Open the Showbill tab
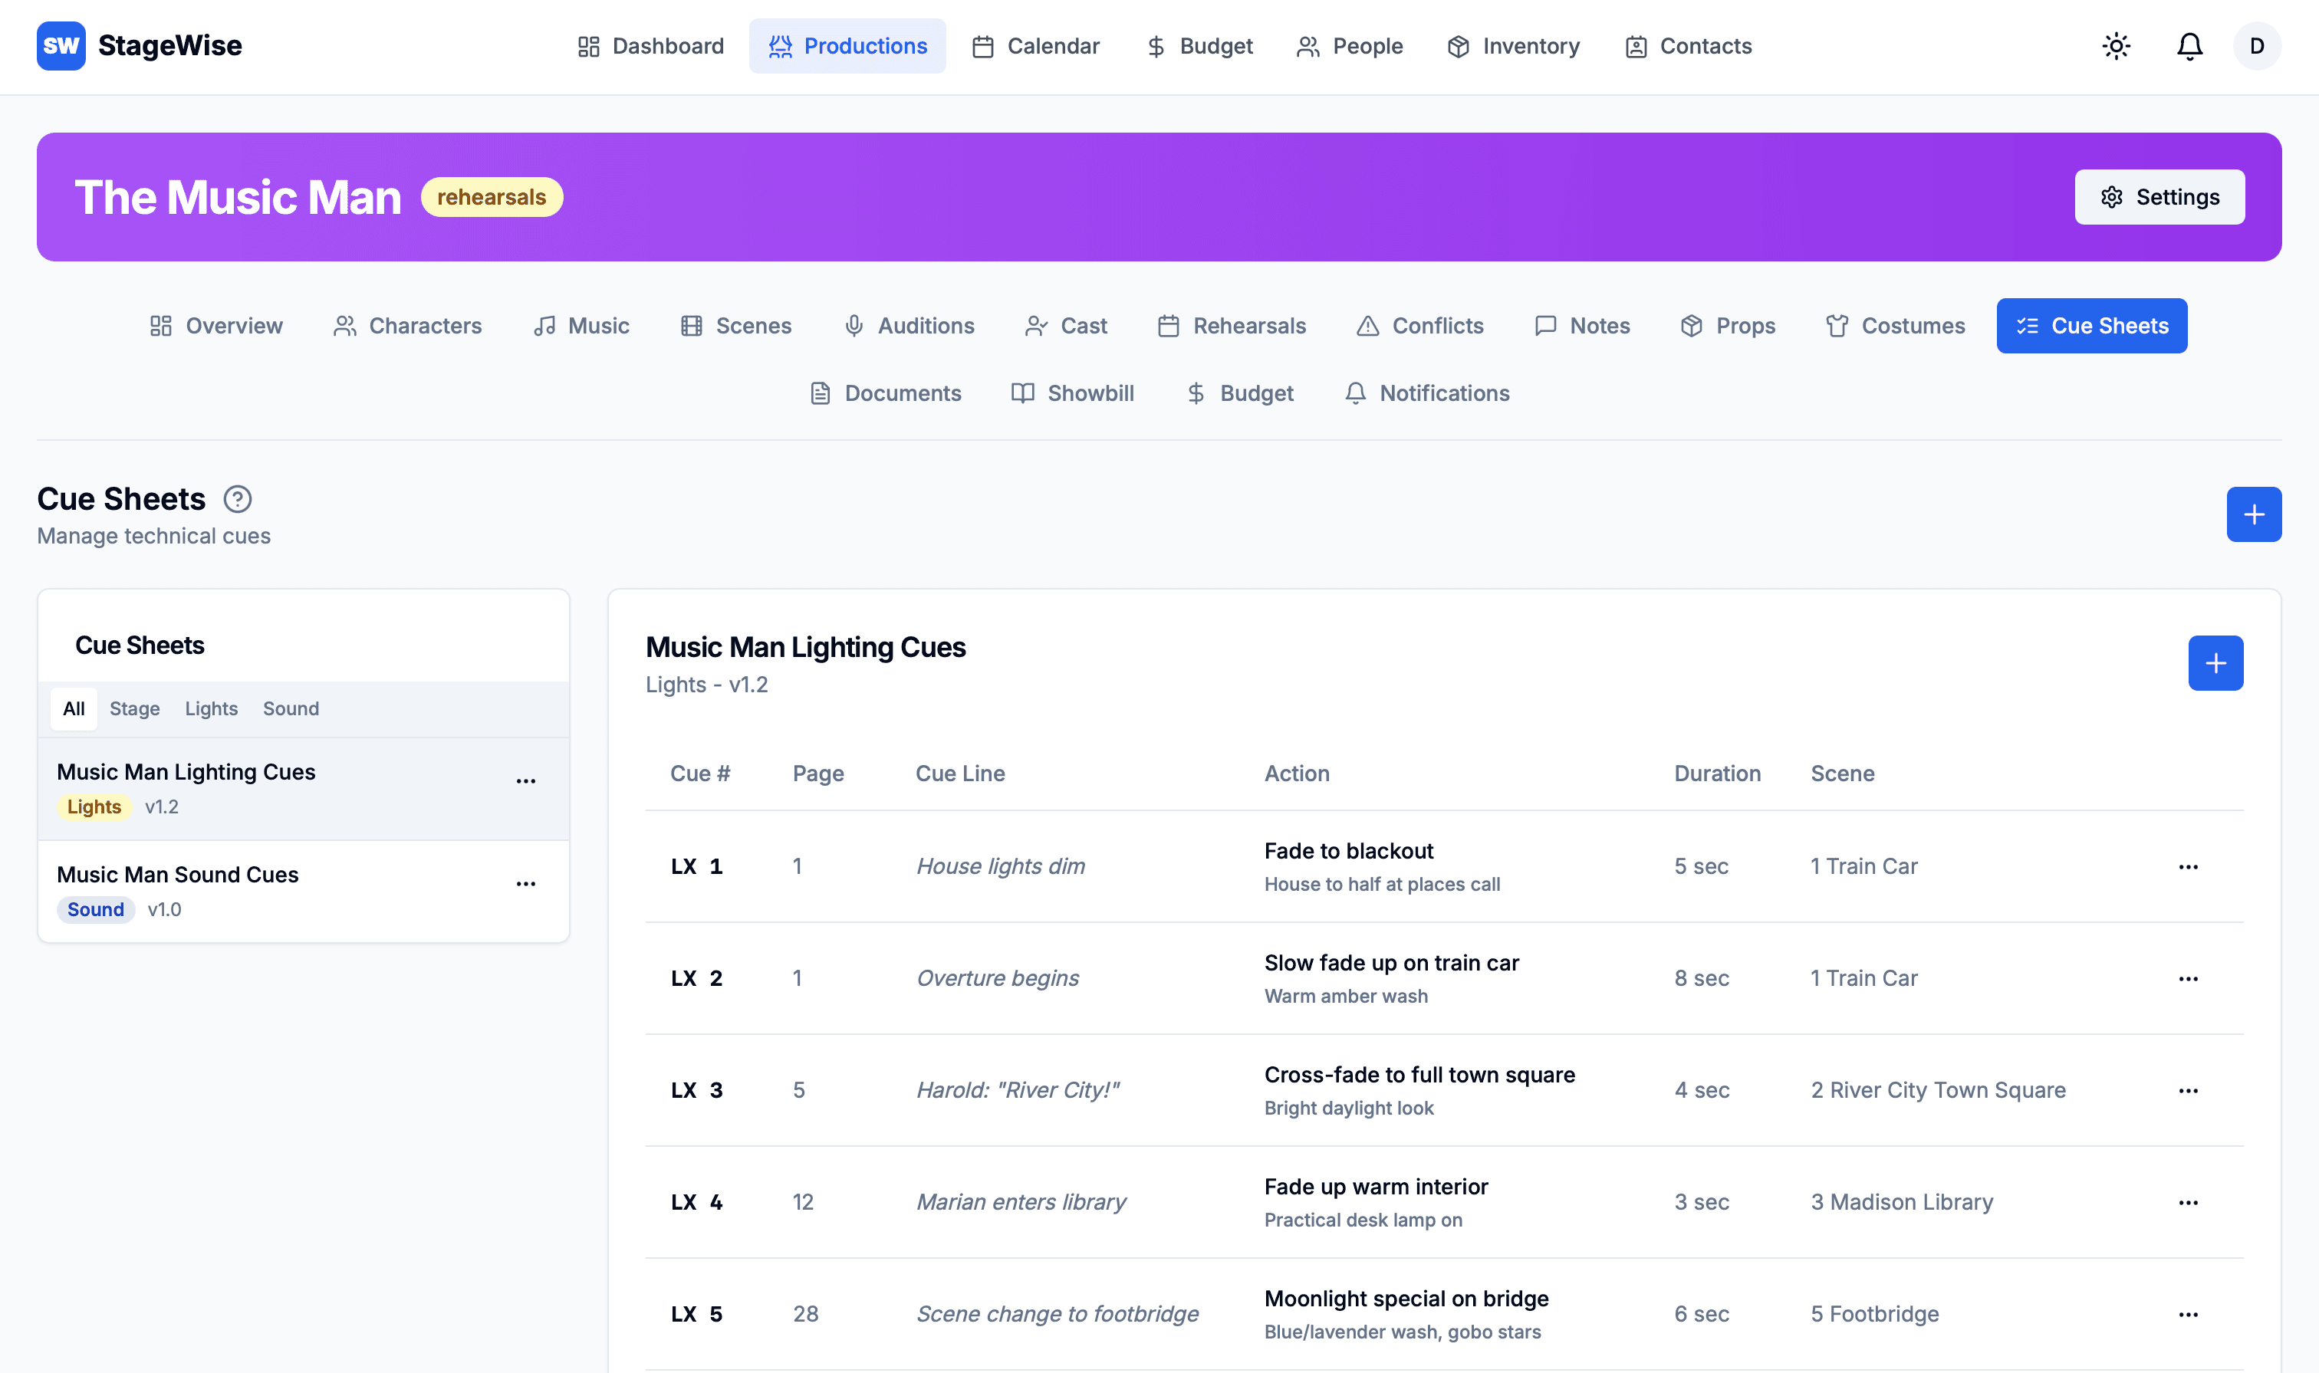Viewport: 2319px width, 1373px height. (x=1073, y=393)
